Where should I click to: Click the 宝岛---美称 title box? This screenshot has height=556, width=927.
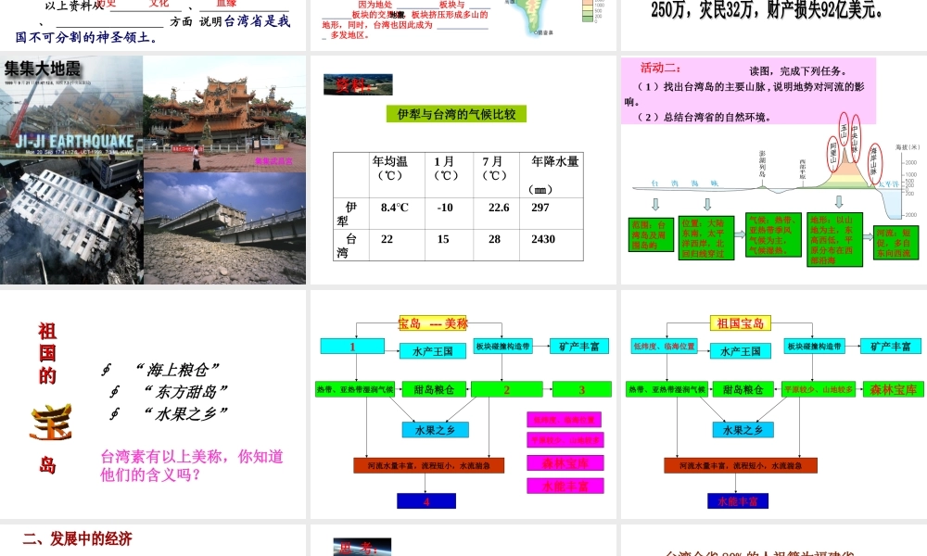[433, 323]
